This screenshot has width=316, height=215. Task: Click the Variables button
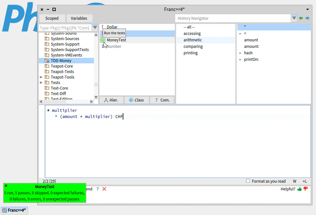[x=79, y=18]
